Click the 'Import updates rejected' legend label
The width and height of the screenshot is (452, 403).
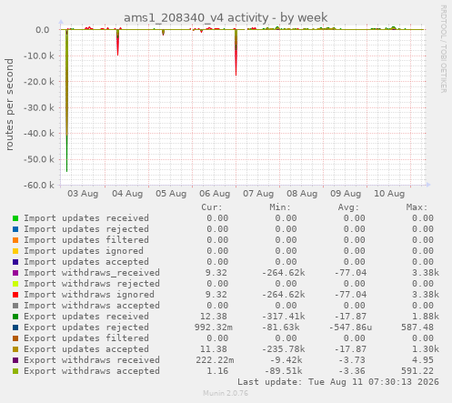pyautogui.click(x=86, y=229)
